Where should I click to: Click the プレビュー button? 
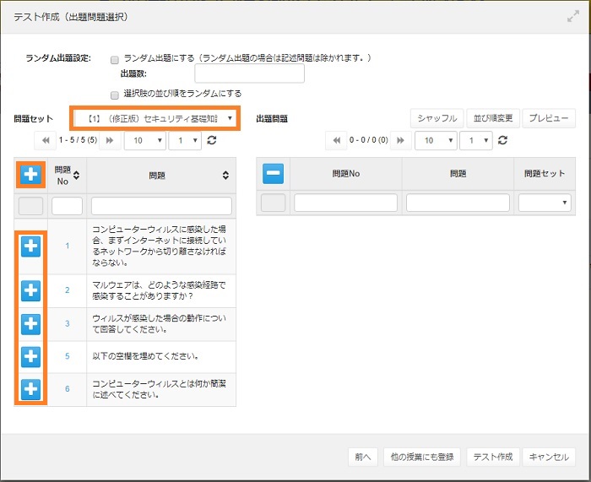click(x=549, y=118)
